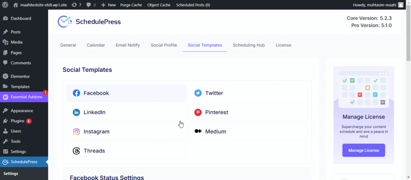Click the LinkedIn logo icon
Viewport: 411px width, 180px height.
[x=76, y=112]
